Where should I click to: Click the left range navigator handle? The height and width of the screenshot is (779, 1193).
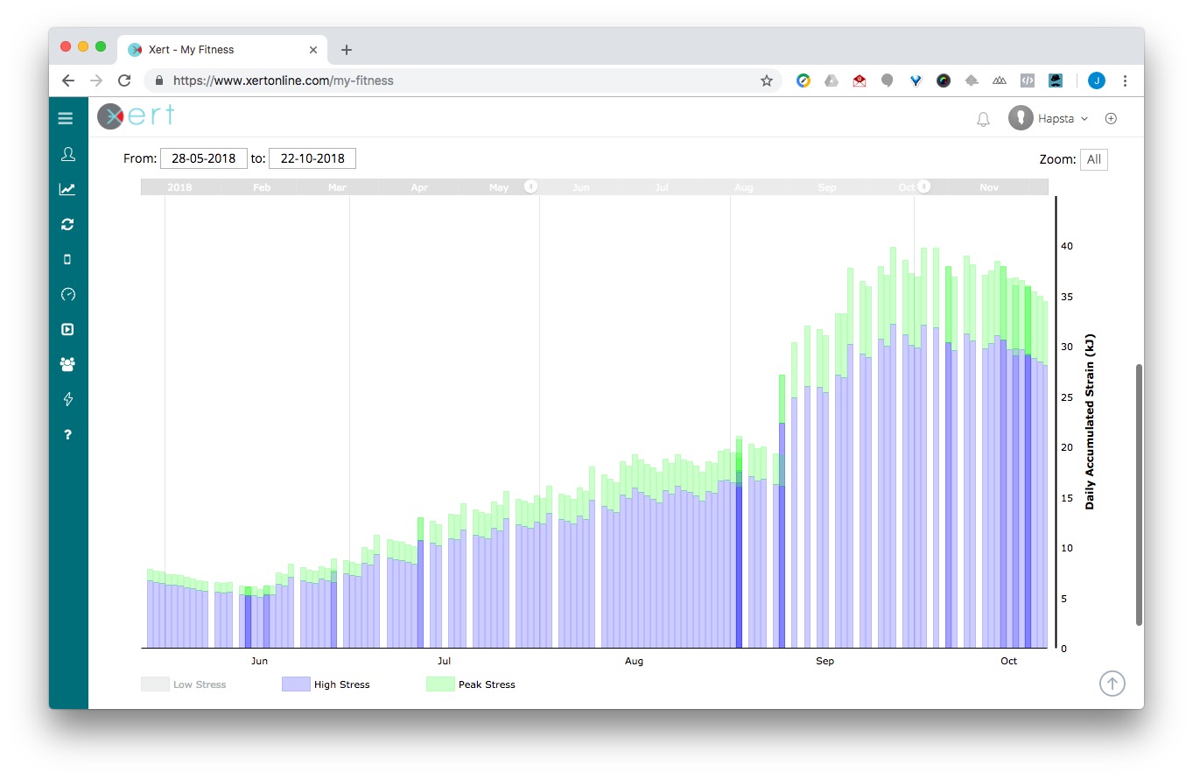tap(530, 186)
